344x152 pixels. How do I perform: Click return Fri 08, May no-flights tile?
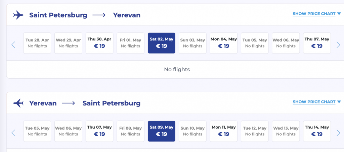(131, 131)
